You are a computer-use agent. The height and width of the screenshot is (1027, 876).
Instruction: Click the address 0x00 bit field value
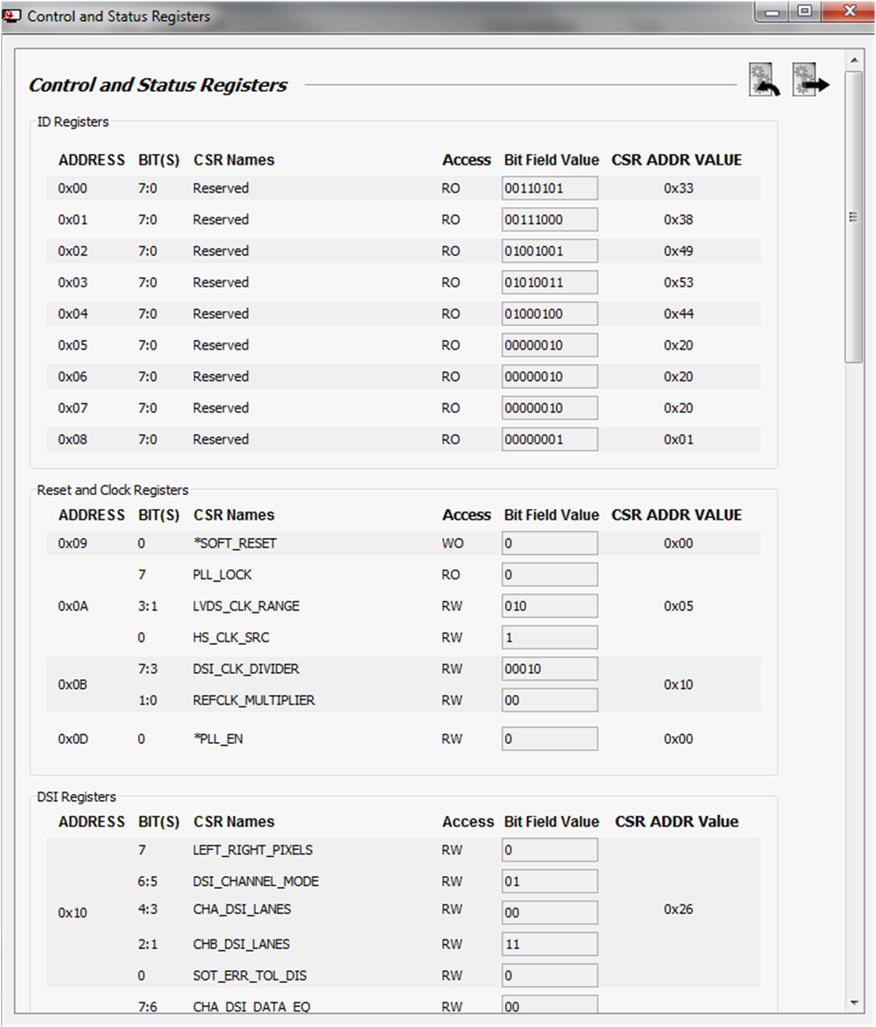point(549,188)
